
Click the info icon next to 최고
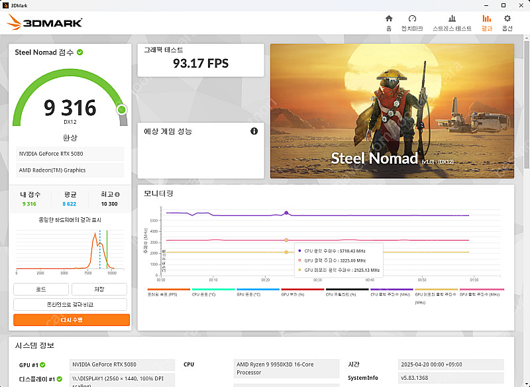(x=117, y=194)
